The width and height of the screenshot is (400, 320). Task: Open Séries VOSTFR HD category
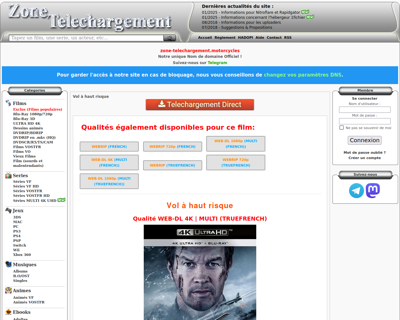[x=31, y=196]
